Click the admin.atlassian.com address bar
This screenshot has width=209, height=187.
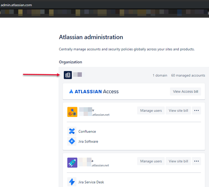16,5
